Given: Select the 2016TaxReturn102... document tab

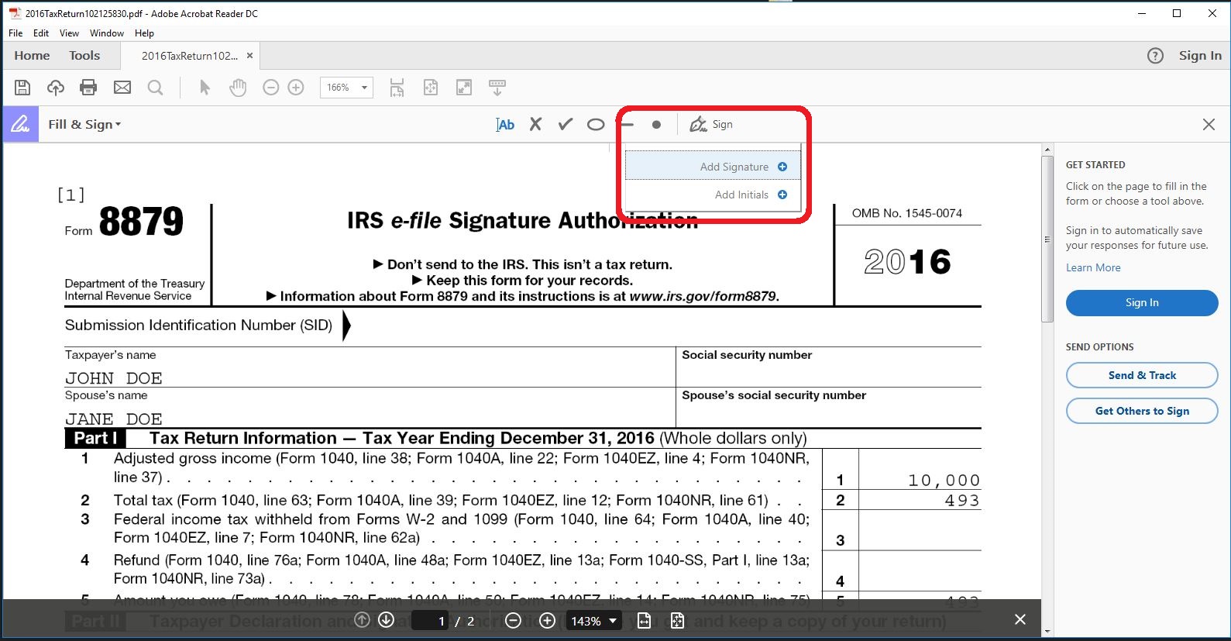Looking at the screenshot, I should 190,56.
